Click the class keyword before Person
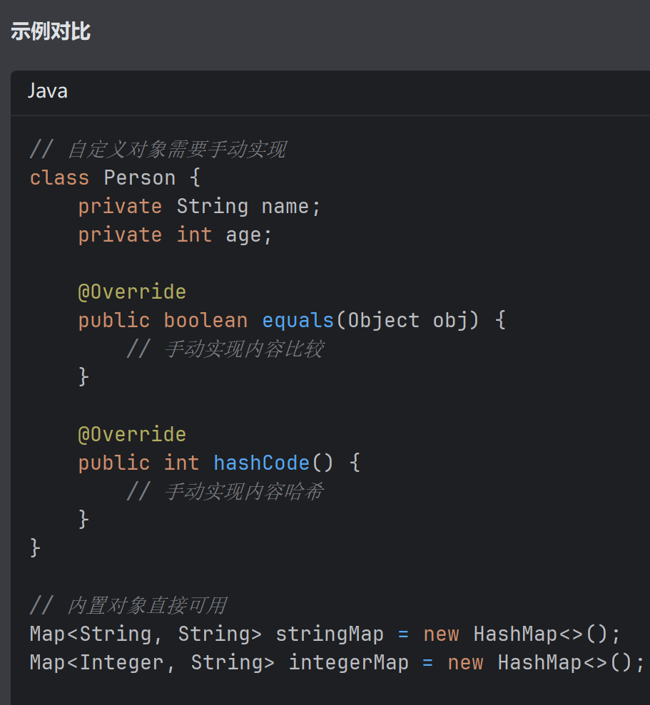The height and width of the screenshot is (705, 650). coord(59,177)
